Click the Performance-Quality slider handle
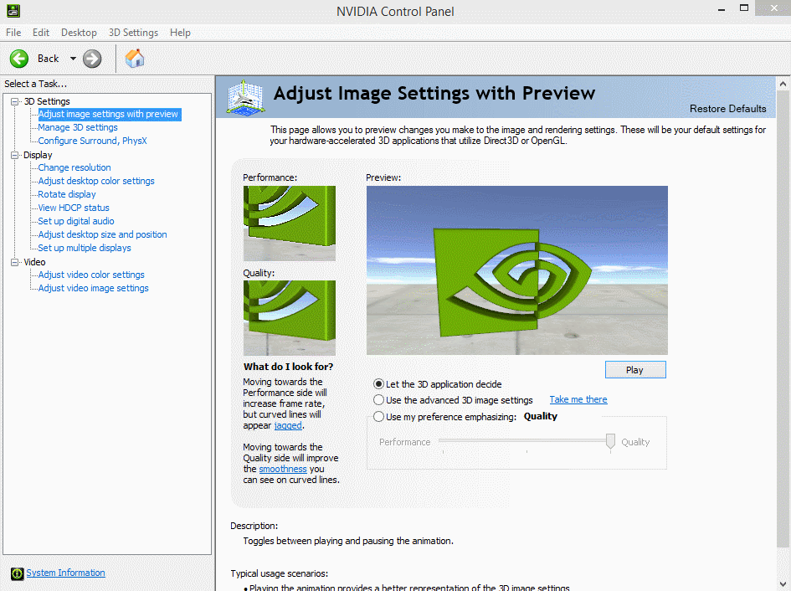This screenshot has width=791, height=591. tap(610, 441)
